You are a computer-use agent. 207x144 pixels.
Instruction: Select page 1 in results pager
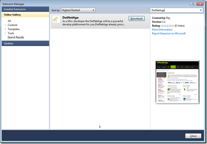pos(100,127)
